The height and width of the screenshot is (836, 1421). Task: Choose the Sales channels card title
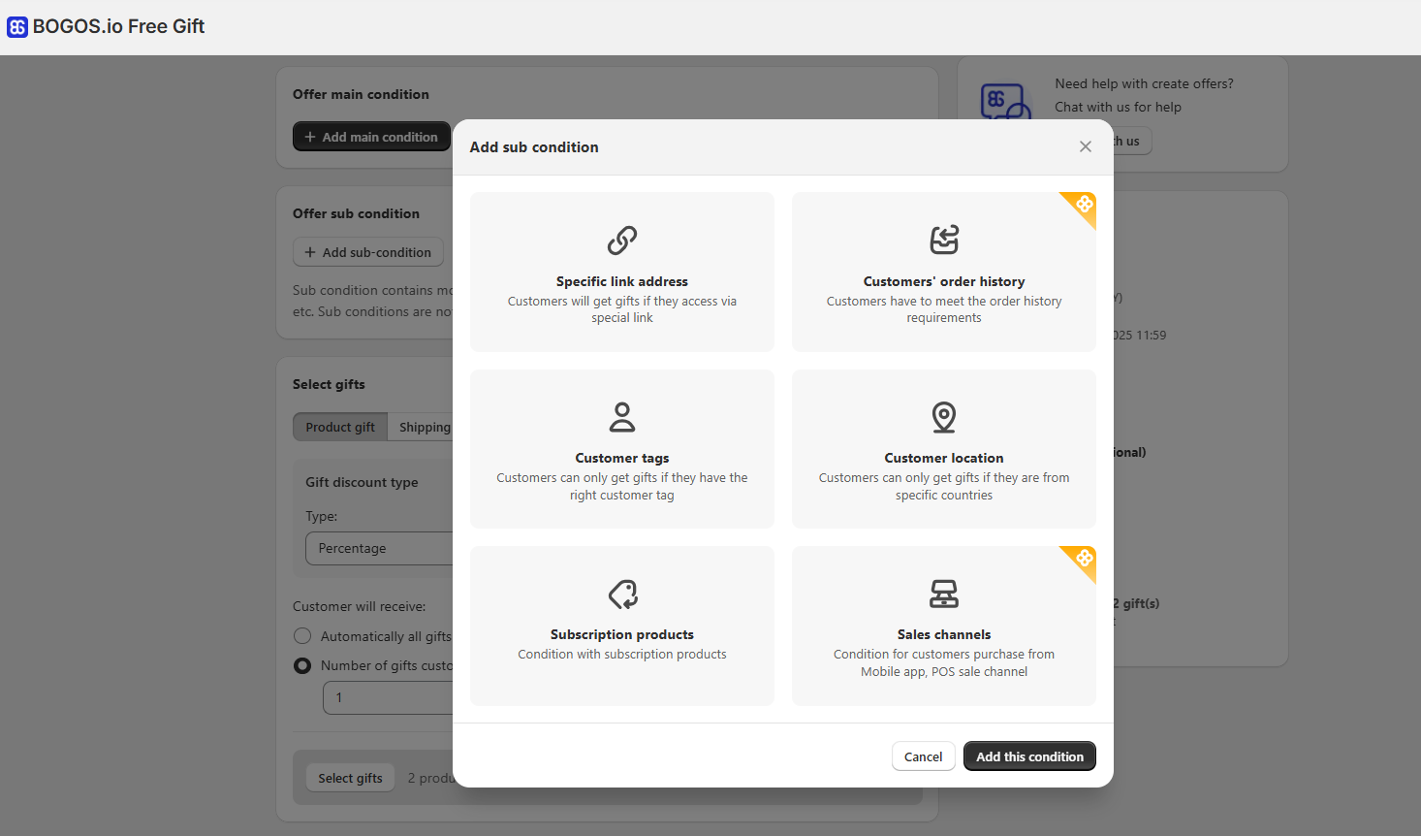944,634
